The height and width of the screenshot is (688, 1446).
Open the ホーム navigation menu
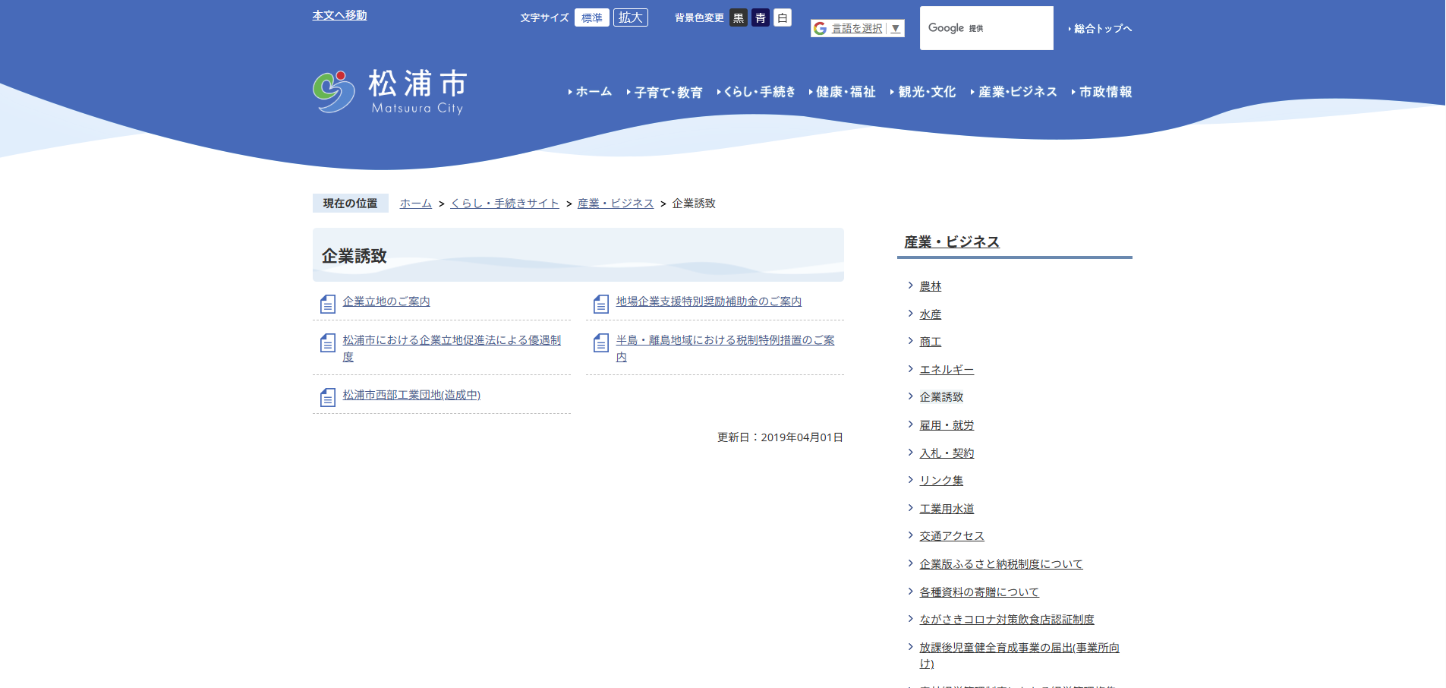coord(590,92)
